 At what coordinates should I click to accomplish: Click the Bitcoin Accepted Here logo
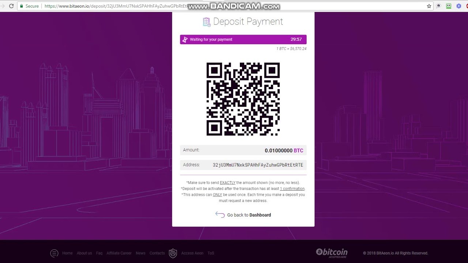[x=332, y=253]
